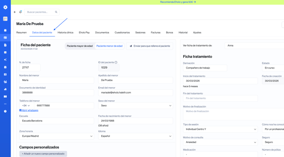Open the Recomienda Eholo y gana 50€ banner link

178,2
